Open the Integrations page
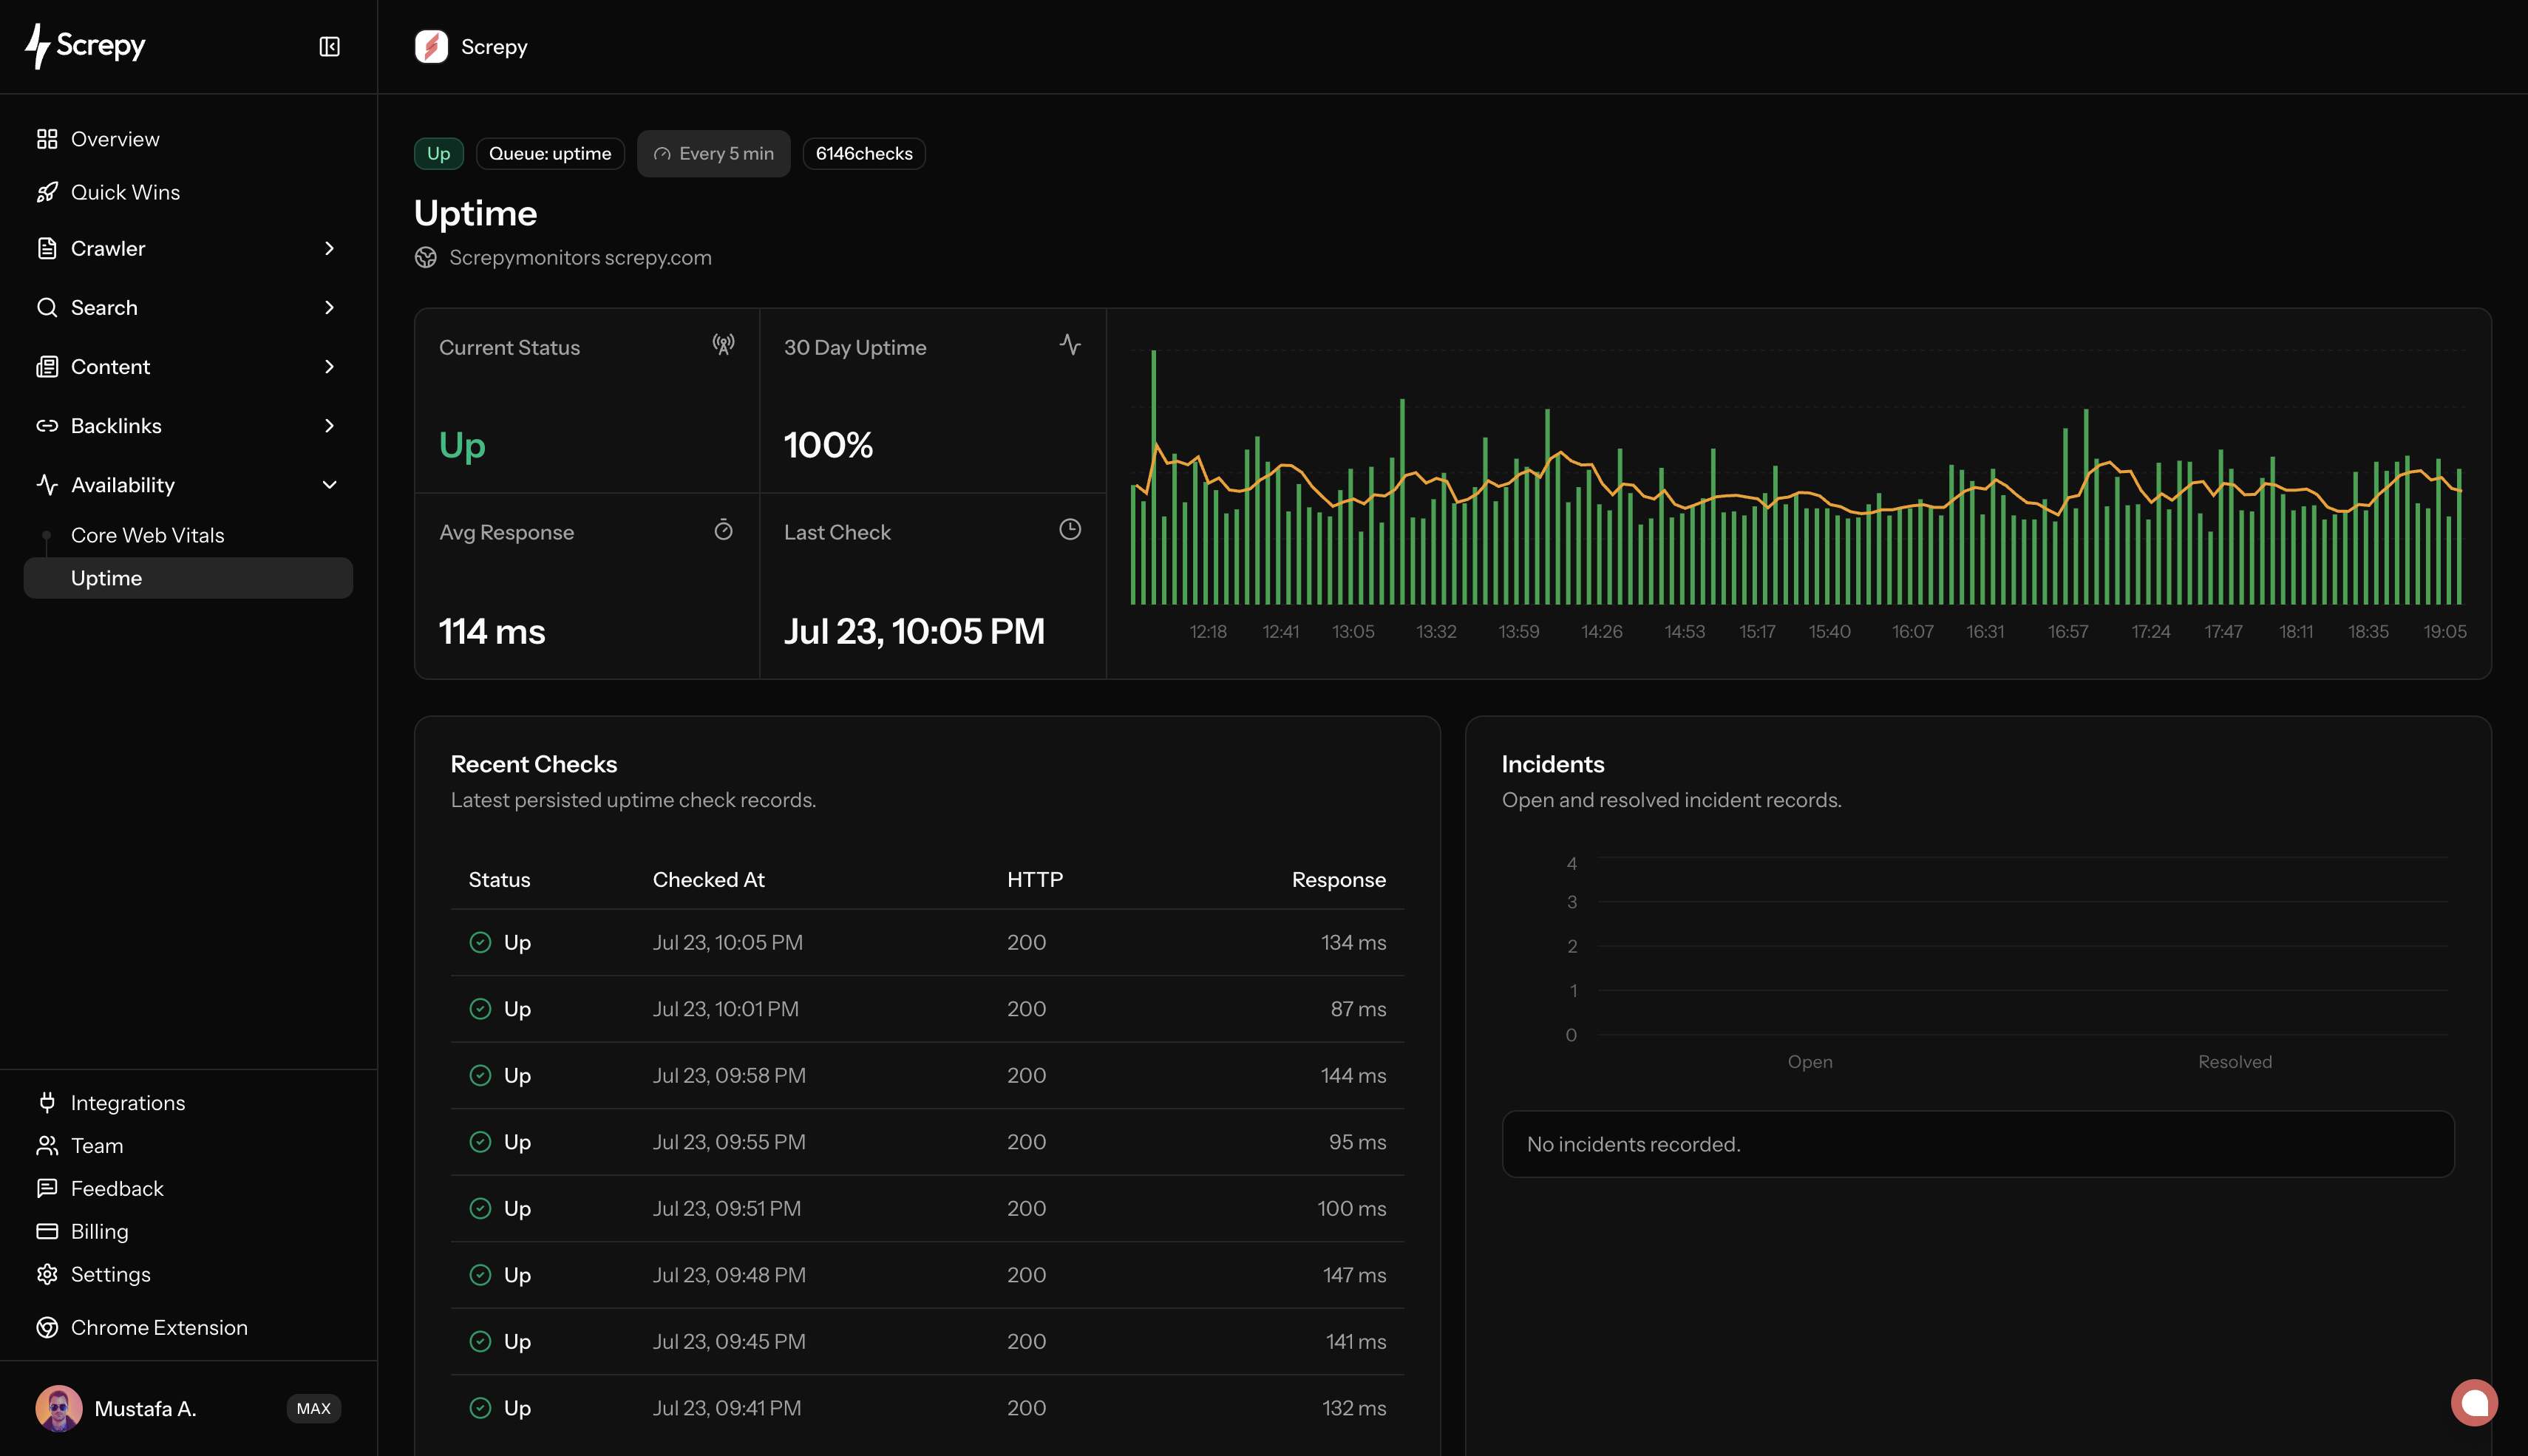The image size is (2528, 1456). coord(128,1102)
